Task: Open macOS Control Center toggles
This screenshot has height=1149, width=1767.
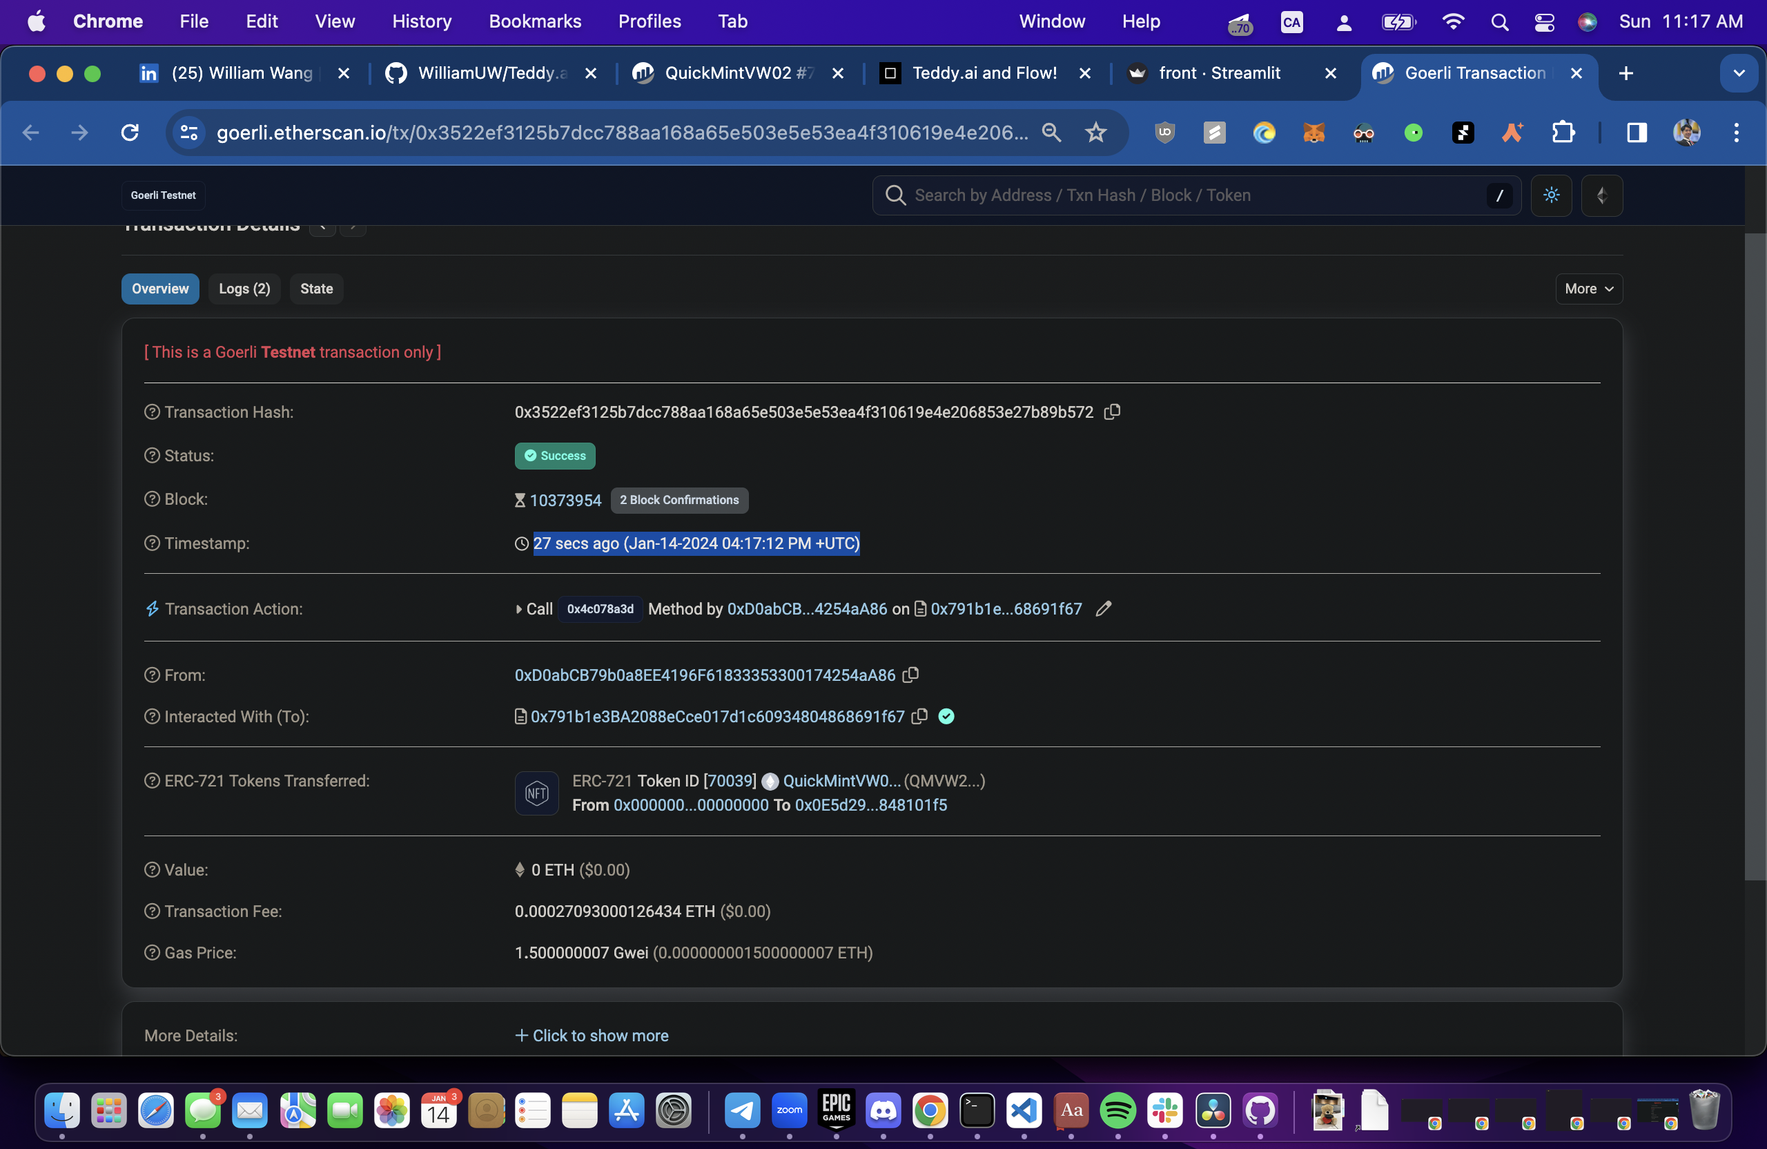Action: 1544,21
